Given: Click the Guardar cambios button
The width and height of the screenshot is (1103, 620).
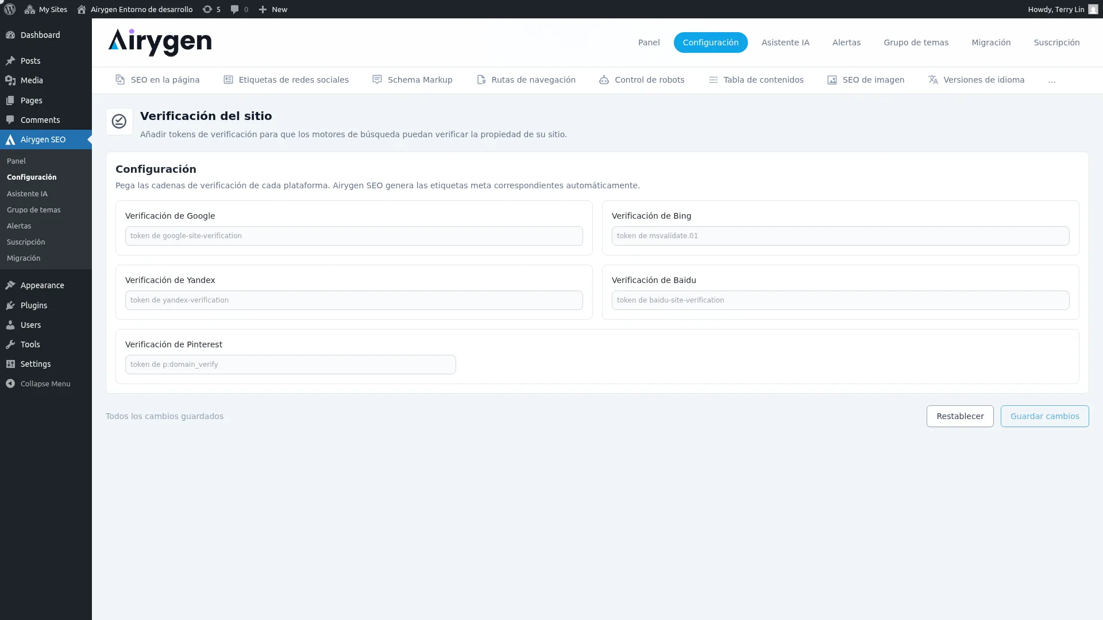Looking at the screenshot, I should tap(1044, 416).
